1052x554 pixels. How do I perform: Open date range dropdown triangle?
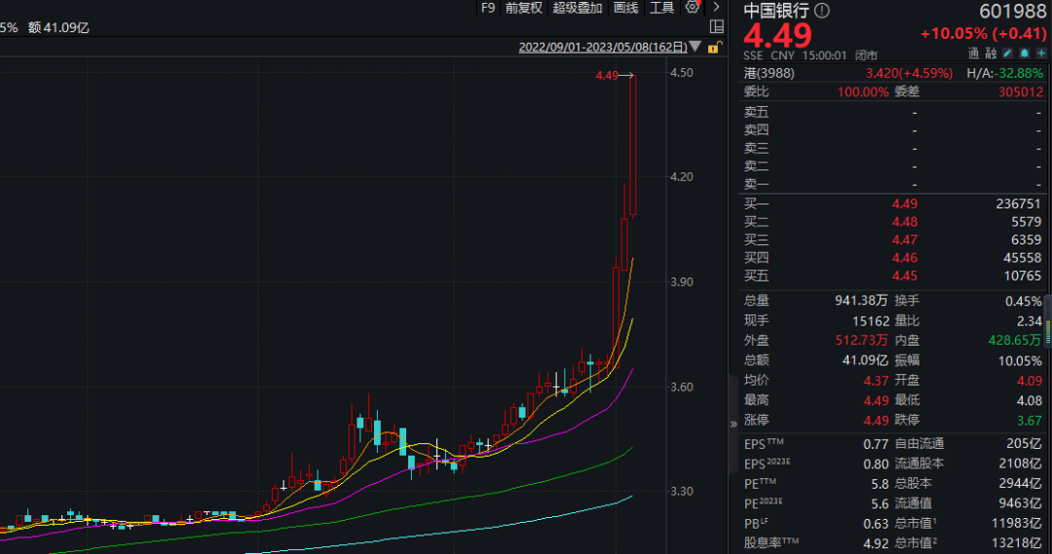click(695, 47)
